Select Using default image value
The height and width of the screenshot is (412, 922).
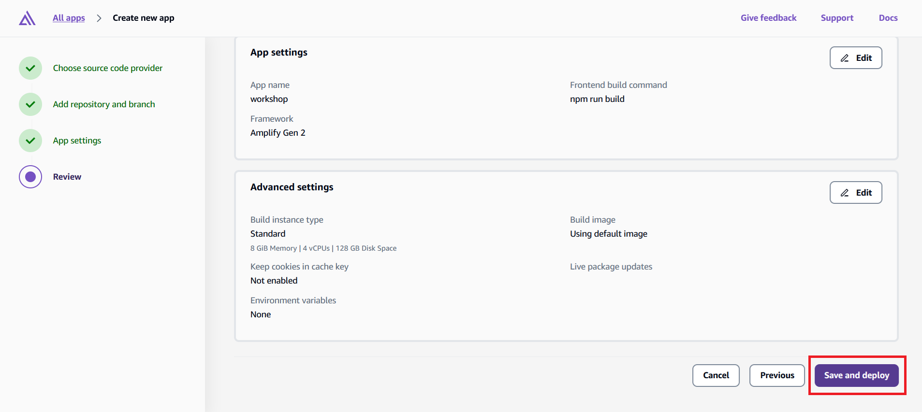click(x=609, y=234)
